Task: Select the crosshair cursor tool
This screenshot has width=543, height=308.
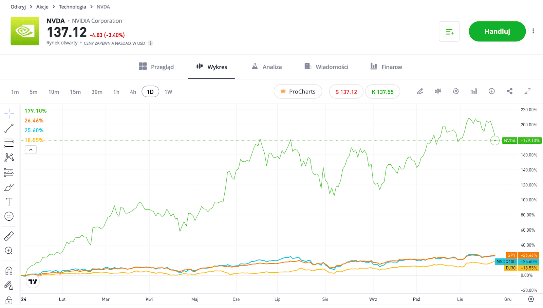Action: coord(9,114)
